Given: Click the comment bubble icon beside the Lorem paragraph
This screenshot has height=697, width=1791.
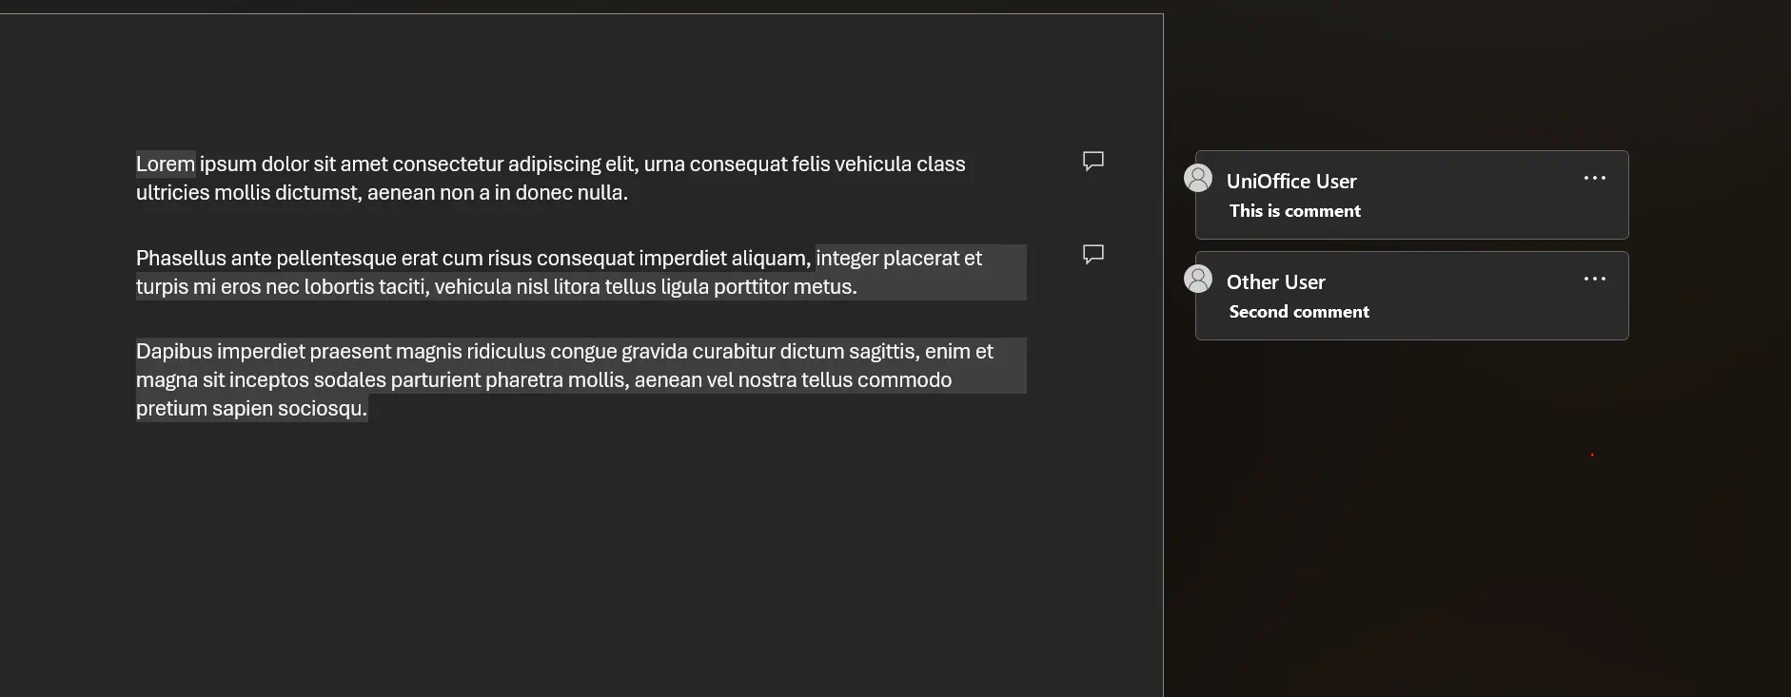Looking at the screenshot, I should pos(1092,162).
